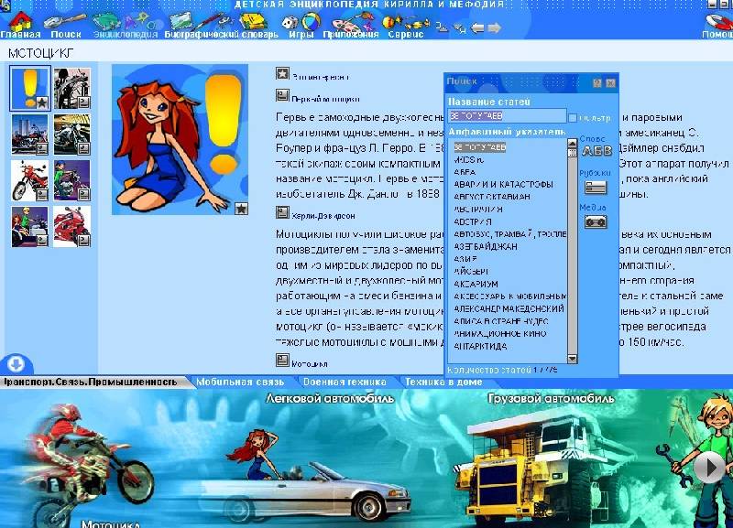Screen dimensions: 733x528
Task: Select АВАРИИ И КАТАСТРОФЫ in the index
Action: pyautogui.click(x=503, y=185)
